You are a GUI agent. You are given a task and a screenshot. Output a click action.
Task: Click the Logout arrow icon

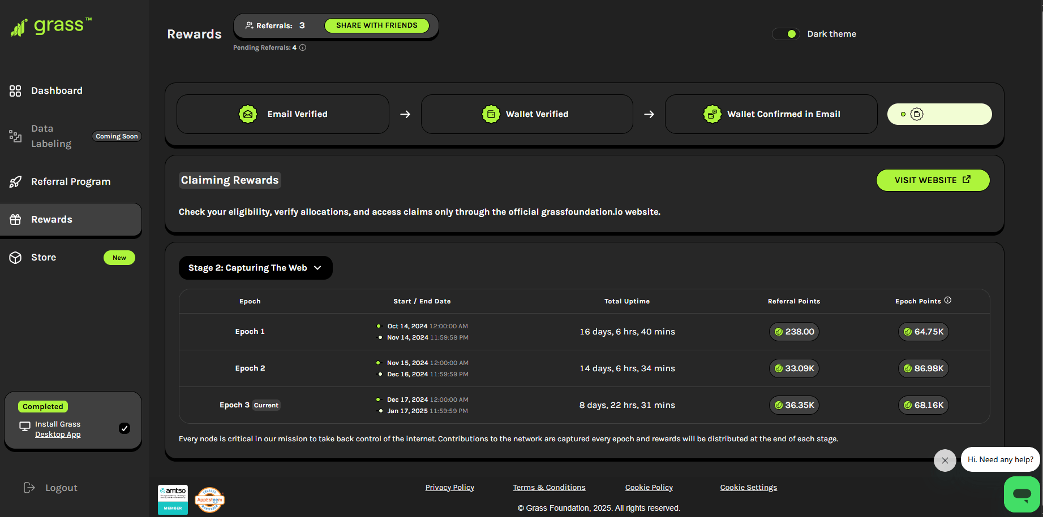click(29, 488)
